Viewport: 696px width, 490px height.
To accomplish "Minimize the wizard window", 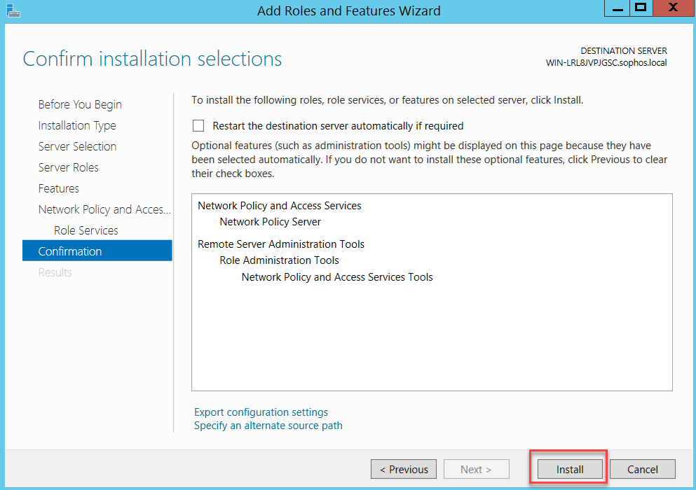I will point(617,8).
